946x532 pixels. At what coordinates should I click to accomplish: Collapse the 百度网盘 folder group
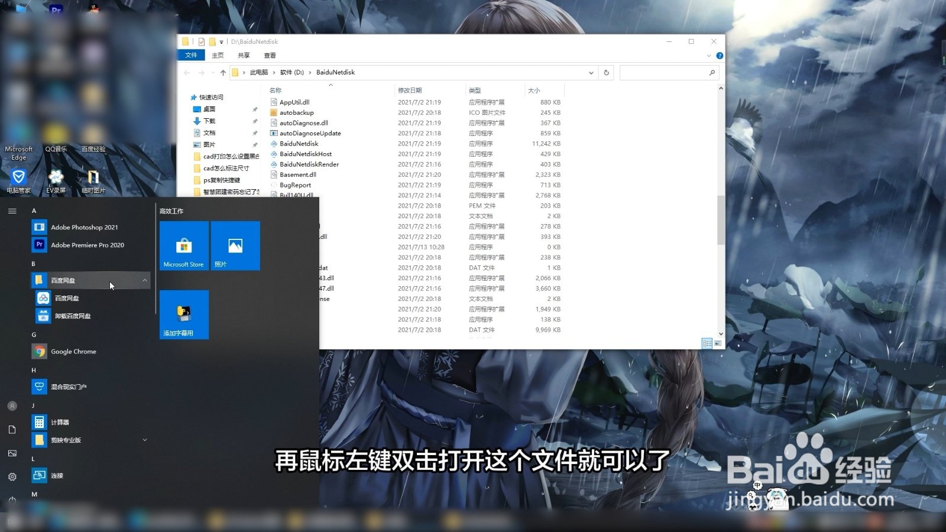point(90,280)
